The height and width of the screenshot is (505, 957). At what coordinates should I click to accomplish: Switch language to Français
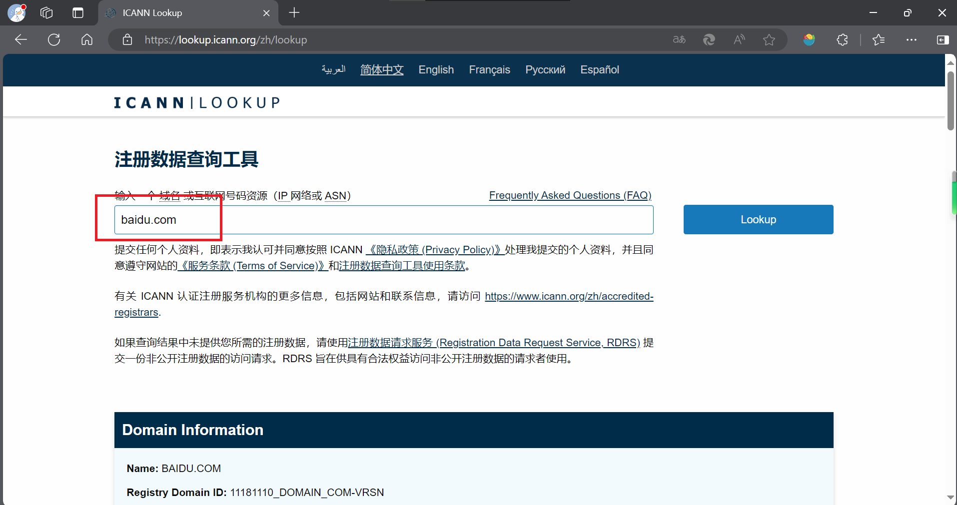(x=489, y=69)
